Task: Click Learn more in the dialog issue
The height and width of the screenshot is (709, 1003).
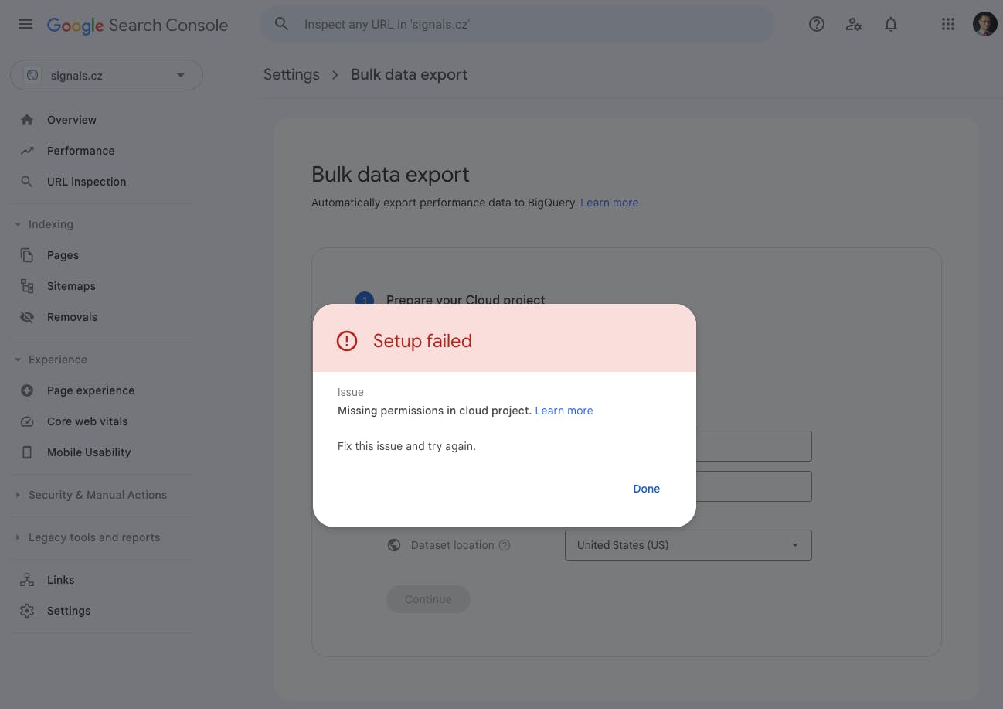Action: click(x=564, y=411)
